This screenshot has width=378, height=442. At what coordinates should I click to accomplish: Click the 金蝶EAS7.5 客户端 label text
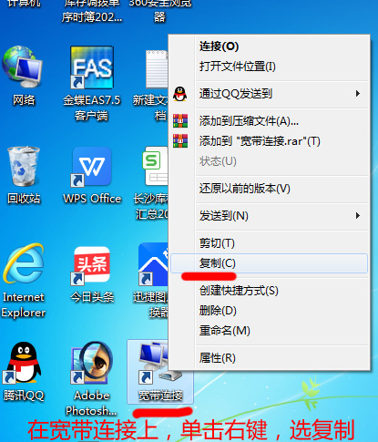(x=92, y=108)
